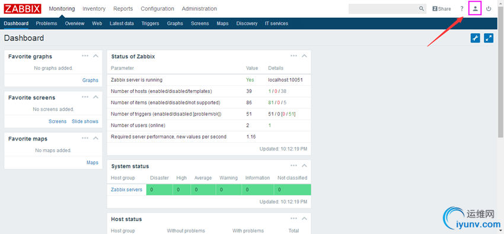Click the Disaster count cell for Zabbix servers

tap(160, 190)
